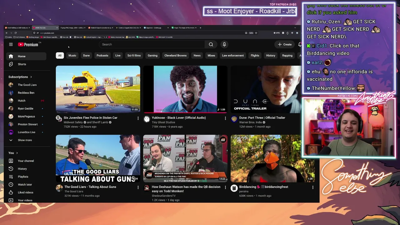Reload the page in the browser

pos(16,33)
